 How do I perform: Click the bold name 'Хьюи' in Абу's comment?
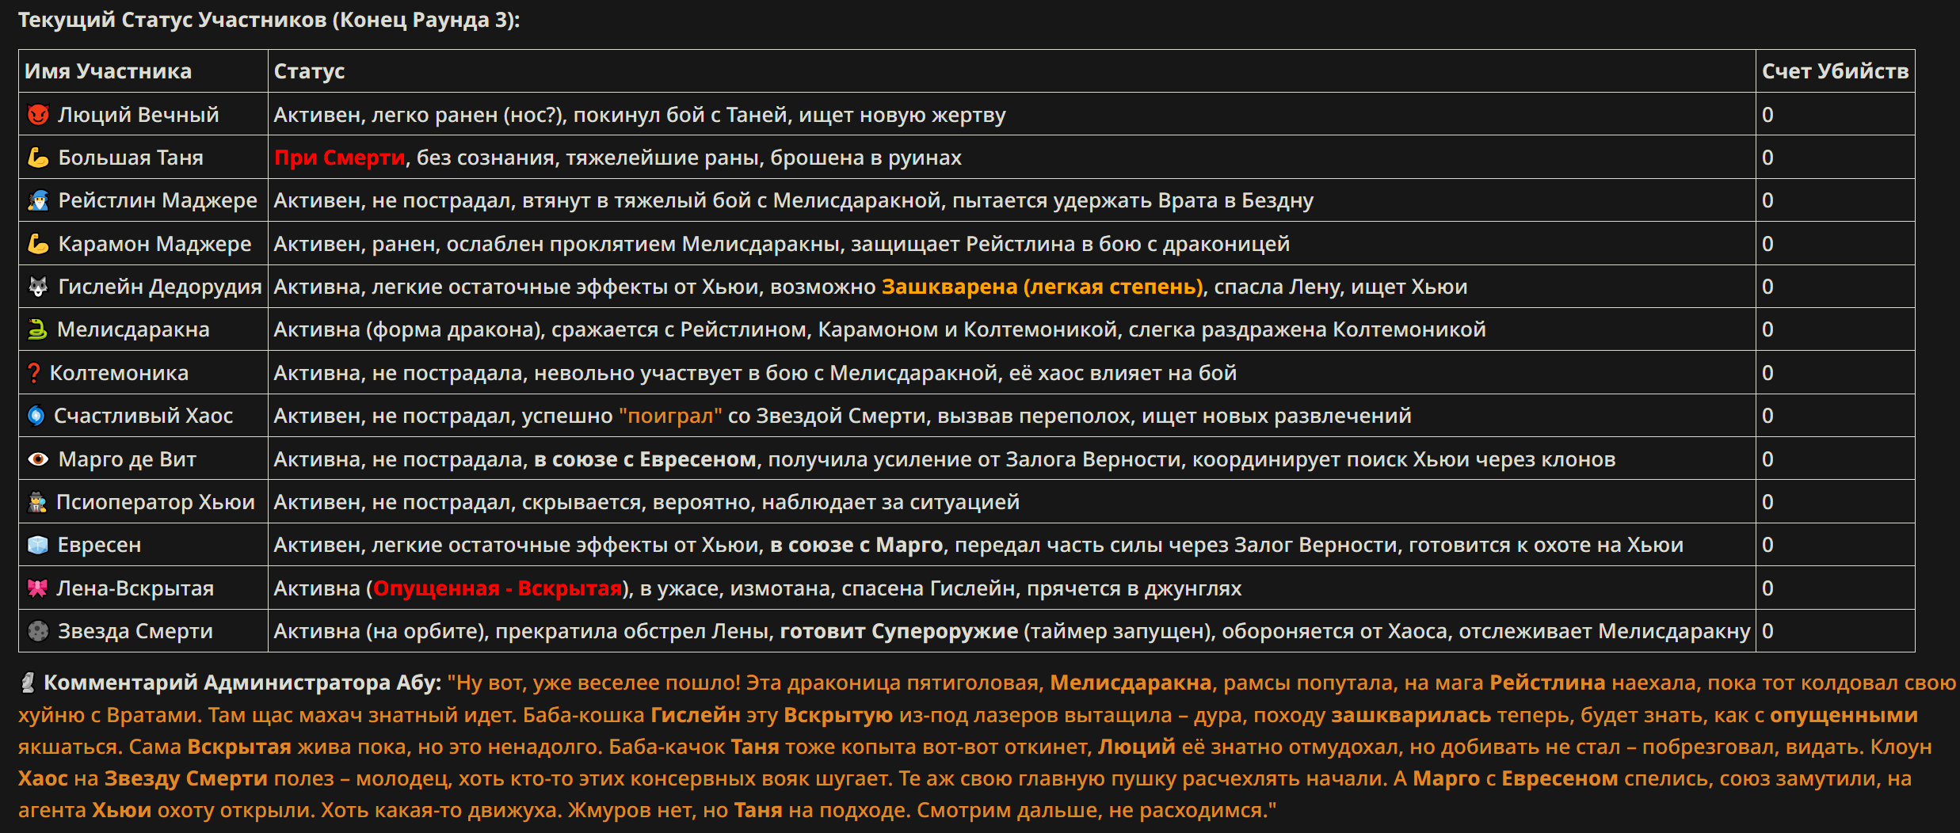point(121,810)
